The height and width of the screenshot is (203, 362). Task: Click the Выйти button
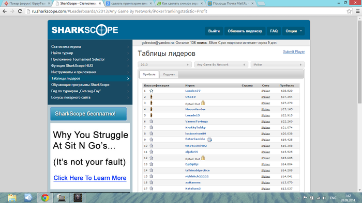[214, 31]
